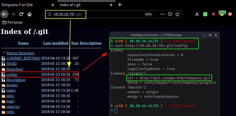The height and width of the screenshot is (116, 236).
Task: Click the url = simpsons.git line in terminal
Action: click(x=168, y=78)
